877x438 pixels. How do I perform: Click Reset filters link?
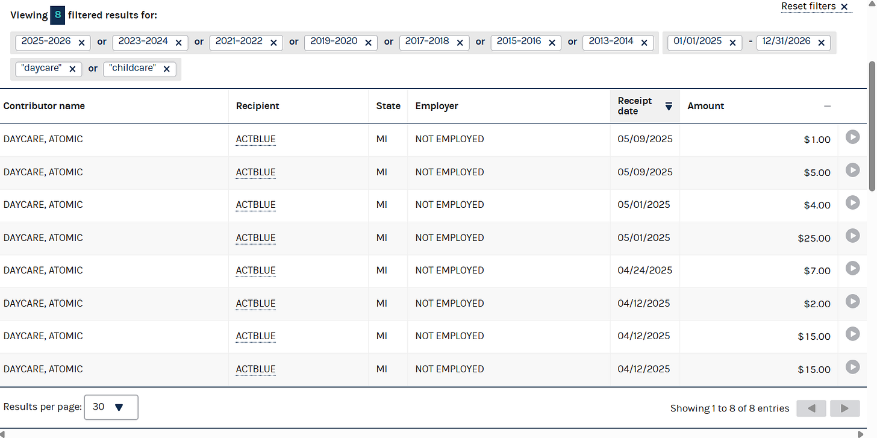[815, 6]
